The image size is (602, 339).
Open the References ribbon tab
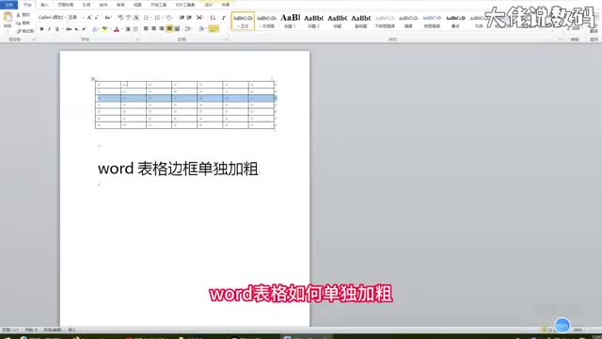coord(87,5)
